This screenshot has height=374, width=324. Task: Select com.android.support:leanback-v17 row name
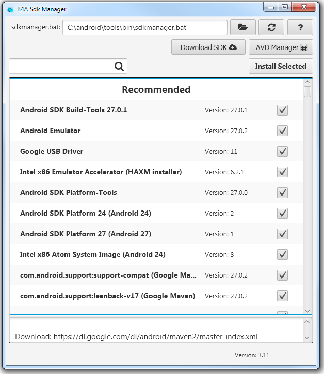(108, 296)
